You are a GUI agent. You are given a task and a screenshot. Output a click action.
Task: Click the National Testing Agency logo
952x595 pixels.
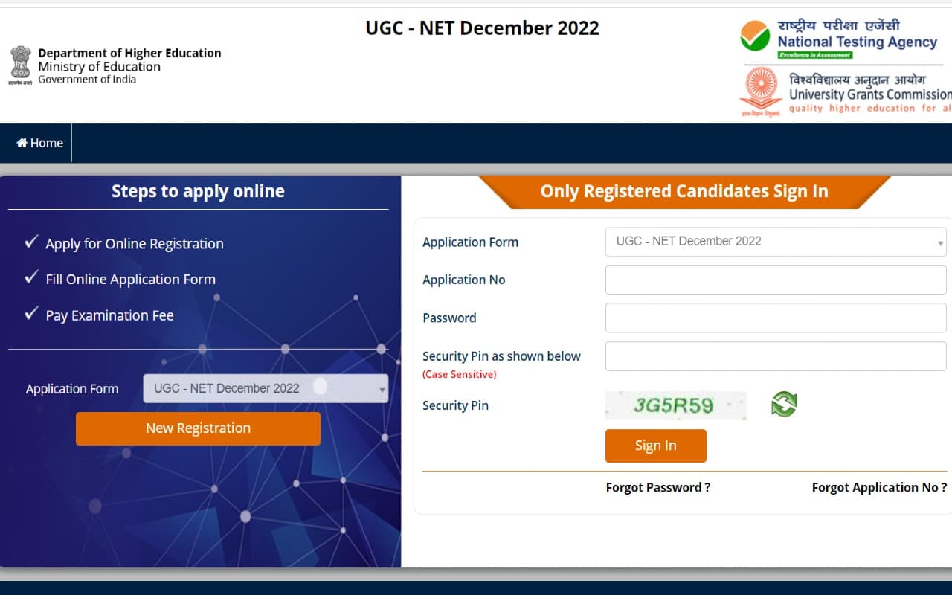[754, 35]
